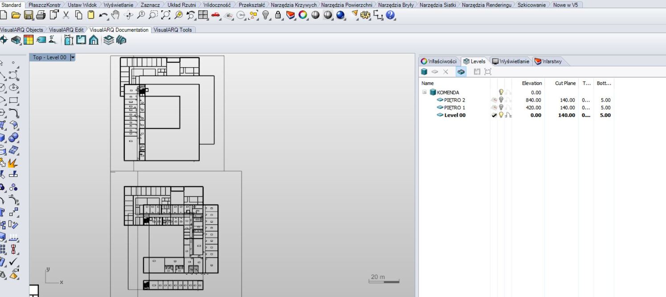Undo with the curved arrow icon
Viewport: 666px width, 297px height.
click(x=103, y=15)
